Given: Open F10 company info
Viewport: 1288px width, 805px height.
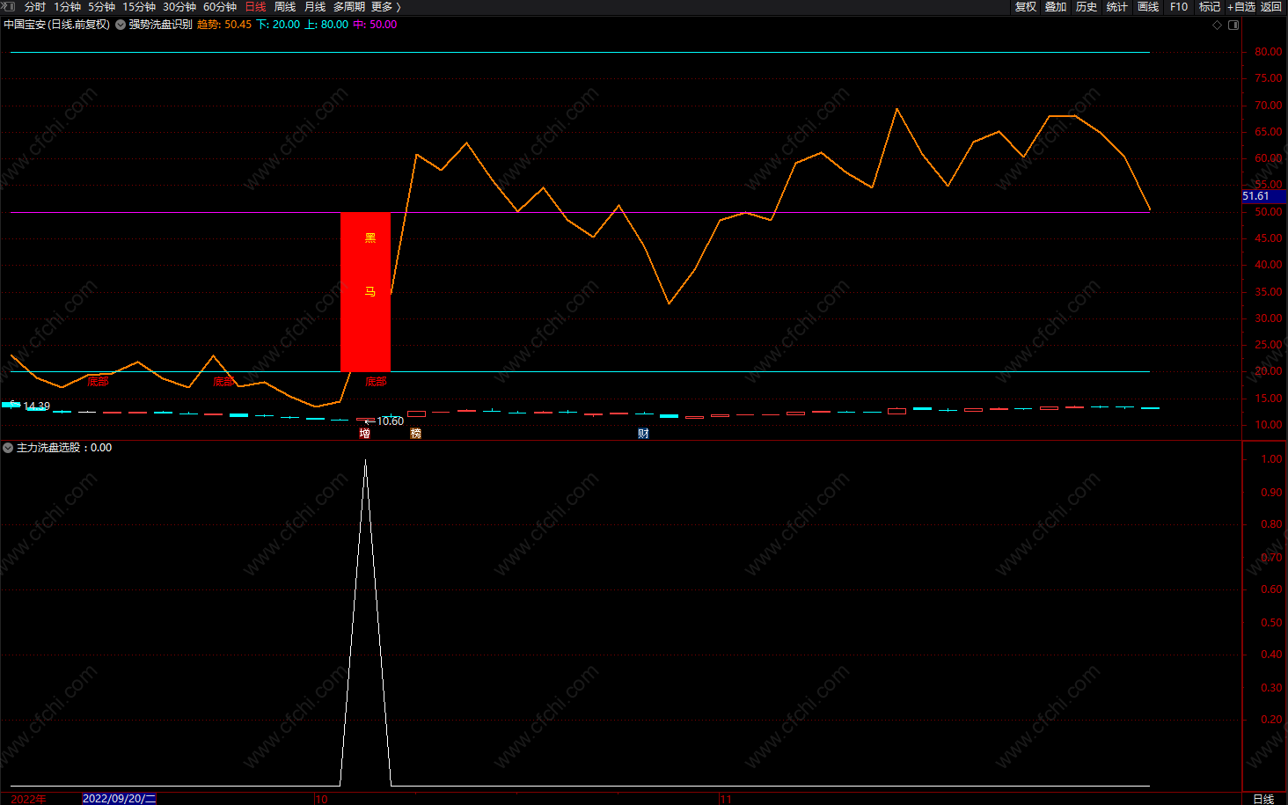Looking at the screenshot, I should (x=1179, y=7).
